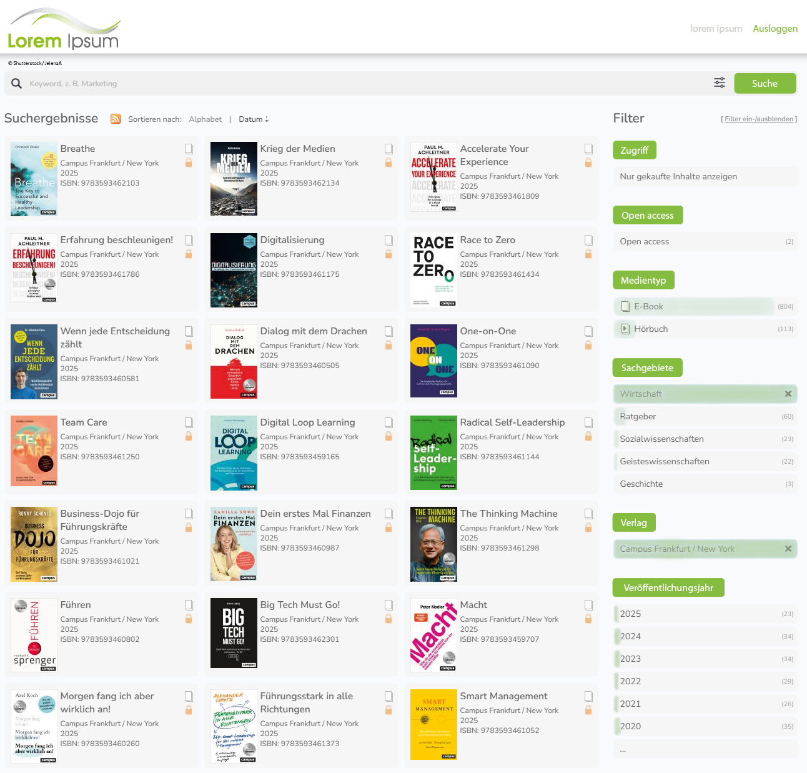
Task: Sort results by Datum
Action: click(x=253, y=119)
